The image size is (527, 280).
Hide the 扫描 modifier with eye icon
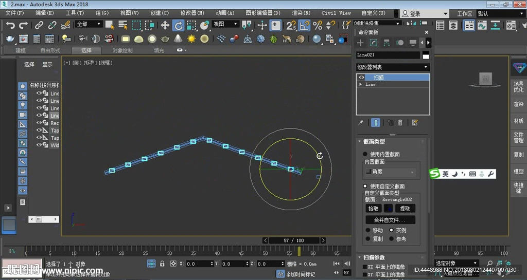click(361, 77)
